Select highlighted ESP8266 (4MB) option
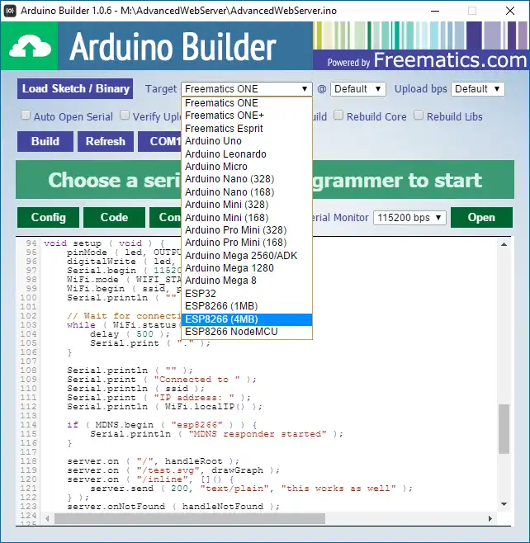The image size is (530, 543). point(247,319)
